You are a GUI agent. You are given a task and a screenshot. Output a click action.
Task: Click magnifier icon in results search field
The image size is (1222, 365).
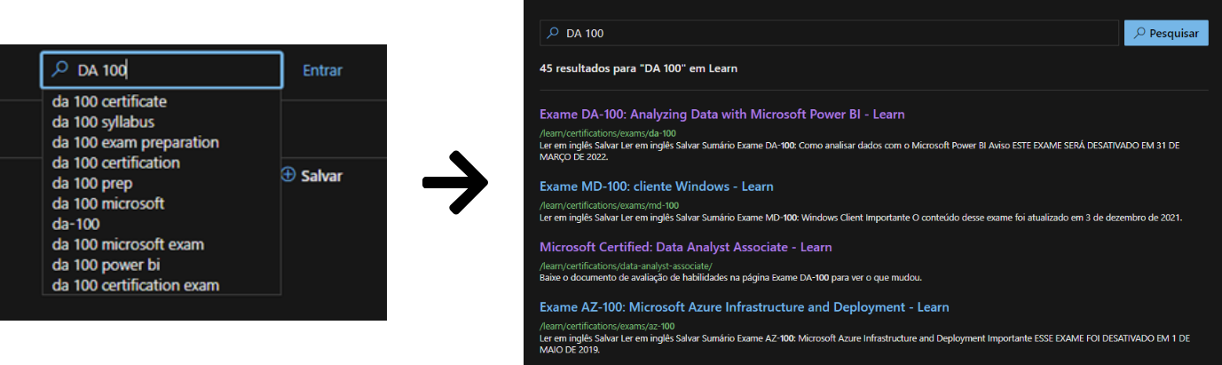pos(553,33)
